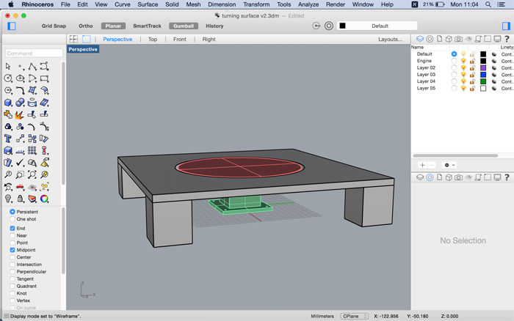Click the lock tool icon
The height and width of the screenshot is (321, 514).
pyautogui.click(x=20, y=199)
